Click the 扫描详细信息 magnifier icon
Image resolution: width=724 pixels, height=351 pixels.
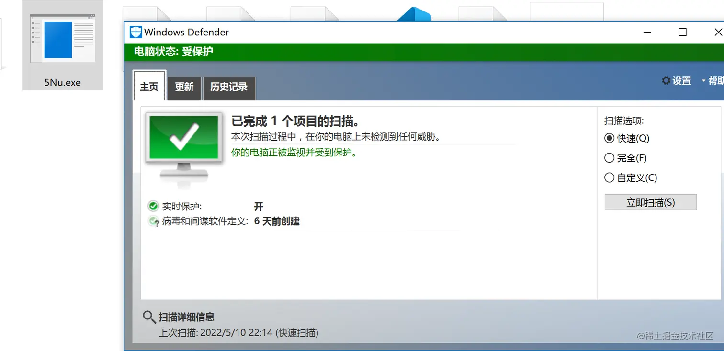click(x=149, y=317)
